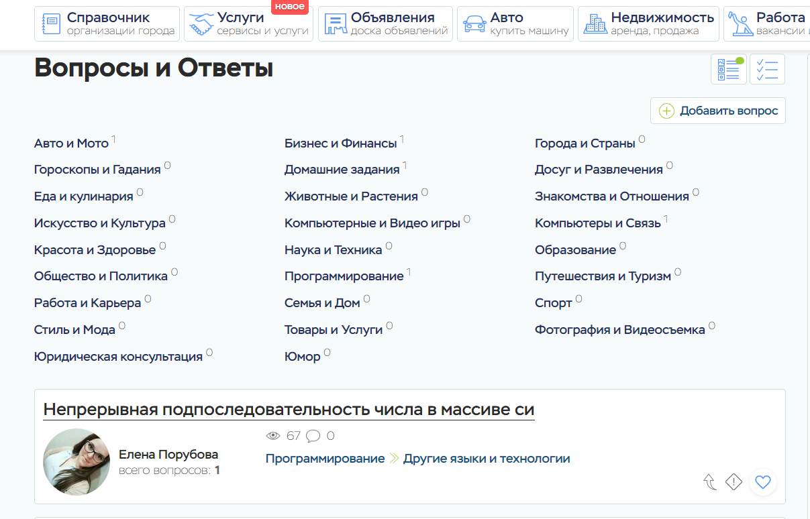Open the Программирование category link

point(344,276)
